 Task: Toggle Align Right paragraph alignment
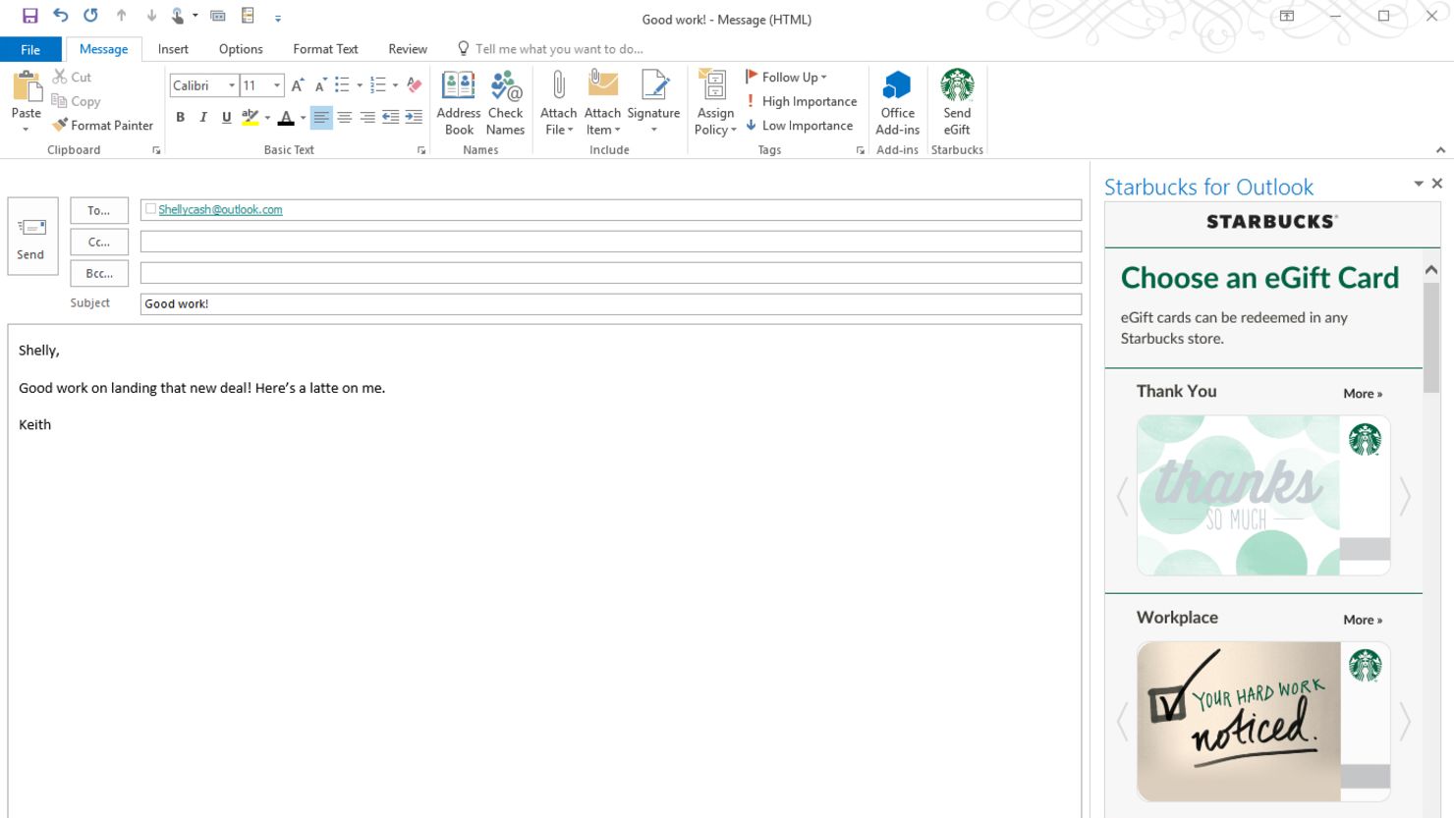(x=367, y=117)
